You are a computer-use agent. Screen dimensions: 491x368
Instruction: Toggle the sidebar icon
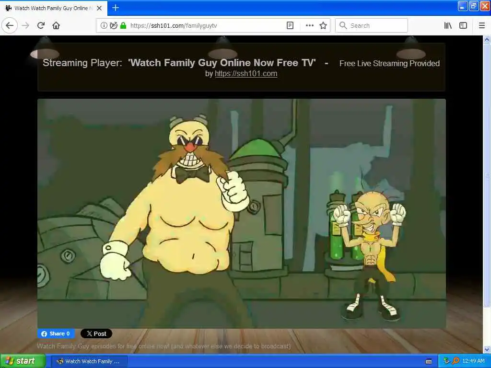(463, 25)
